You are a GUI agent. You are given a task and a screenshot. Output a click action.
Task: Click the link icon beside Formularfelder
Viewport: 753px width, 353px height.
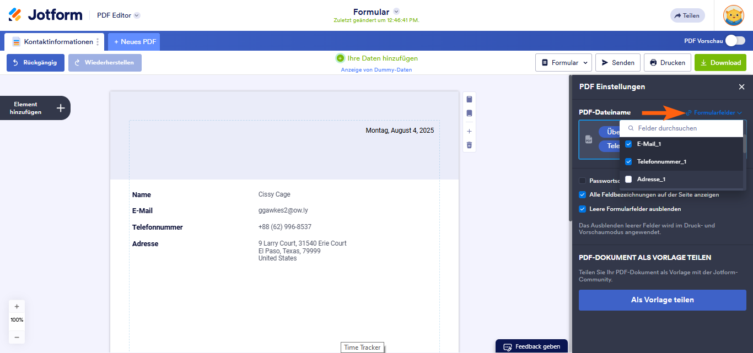point(689,113)
